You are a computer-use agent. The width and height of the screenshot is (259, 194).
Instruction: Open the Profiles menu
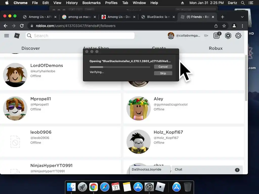point(111,3)
